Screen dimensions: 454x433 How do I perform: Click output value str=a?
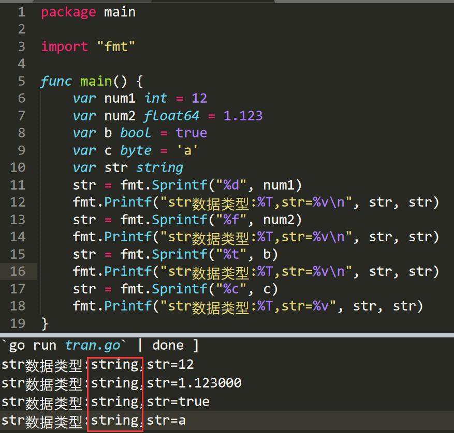tap(166, 421)
